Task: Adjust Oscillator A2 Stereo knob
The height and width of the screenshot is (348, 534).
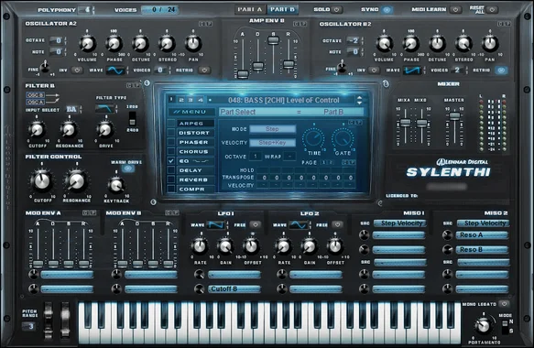Action: (167, 44)
